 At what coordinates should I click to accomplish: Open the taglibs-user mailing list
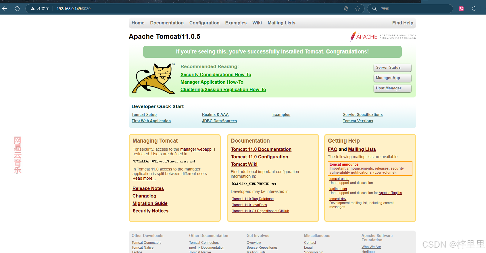click(338, 189)
